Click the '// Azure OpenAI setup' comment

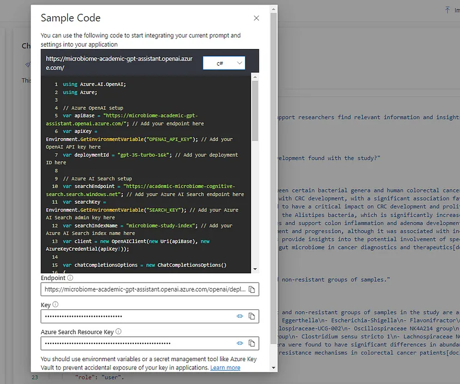[93, 108]
